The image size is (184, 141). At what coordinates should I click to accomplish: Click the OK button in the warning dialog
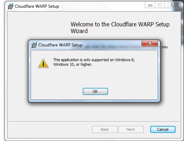[x=95, y=91]
